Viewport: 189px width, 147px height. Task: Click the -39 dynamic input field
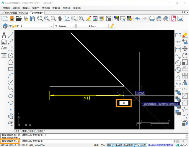(x=124, y=103)
